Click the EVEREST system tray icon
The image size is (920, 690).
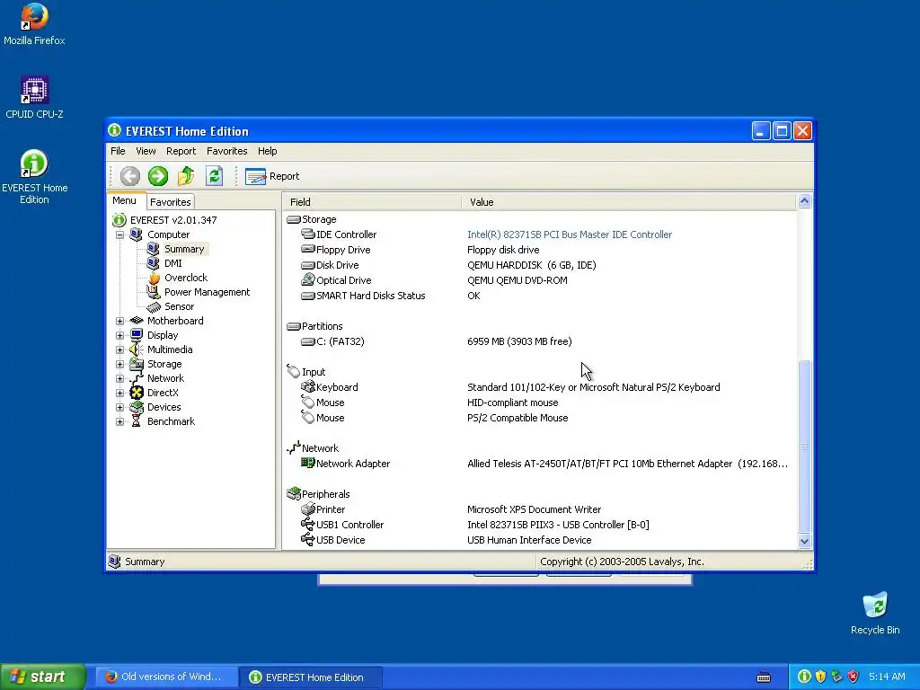(804, 677)
